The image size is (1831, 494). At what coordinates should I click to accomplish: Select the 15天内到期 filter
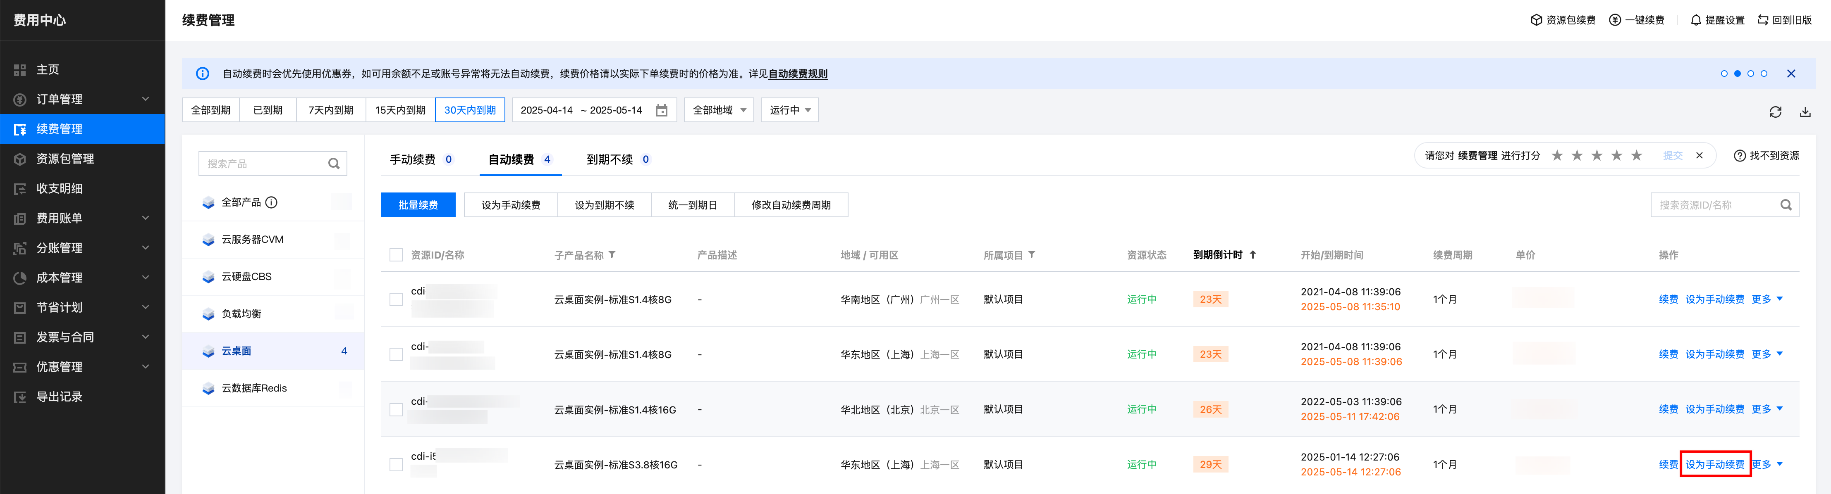(400, 110)
